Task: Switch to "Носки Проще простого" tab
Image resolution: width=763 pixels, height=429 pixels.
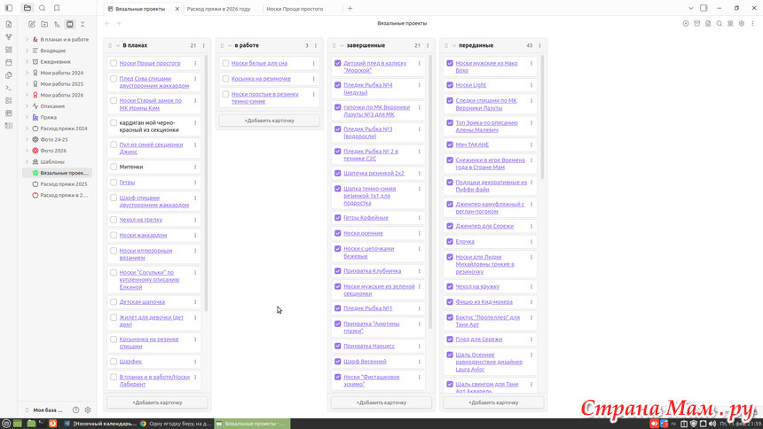Action: point(295,8)
